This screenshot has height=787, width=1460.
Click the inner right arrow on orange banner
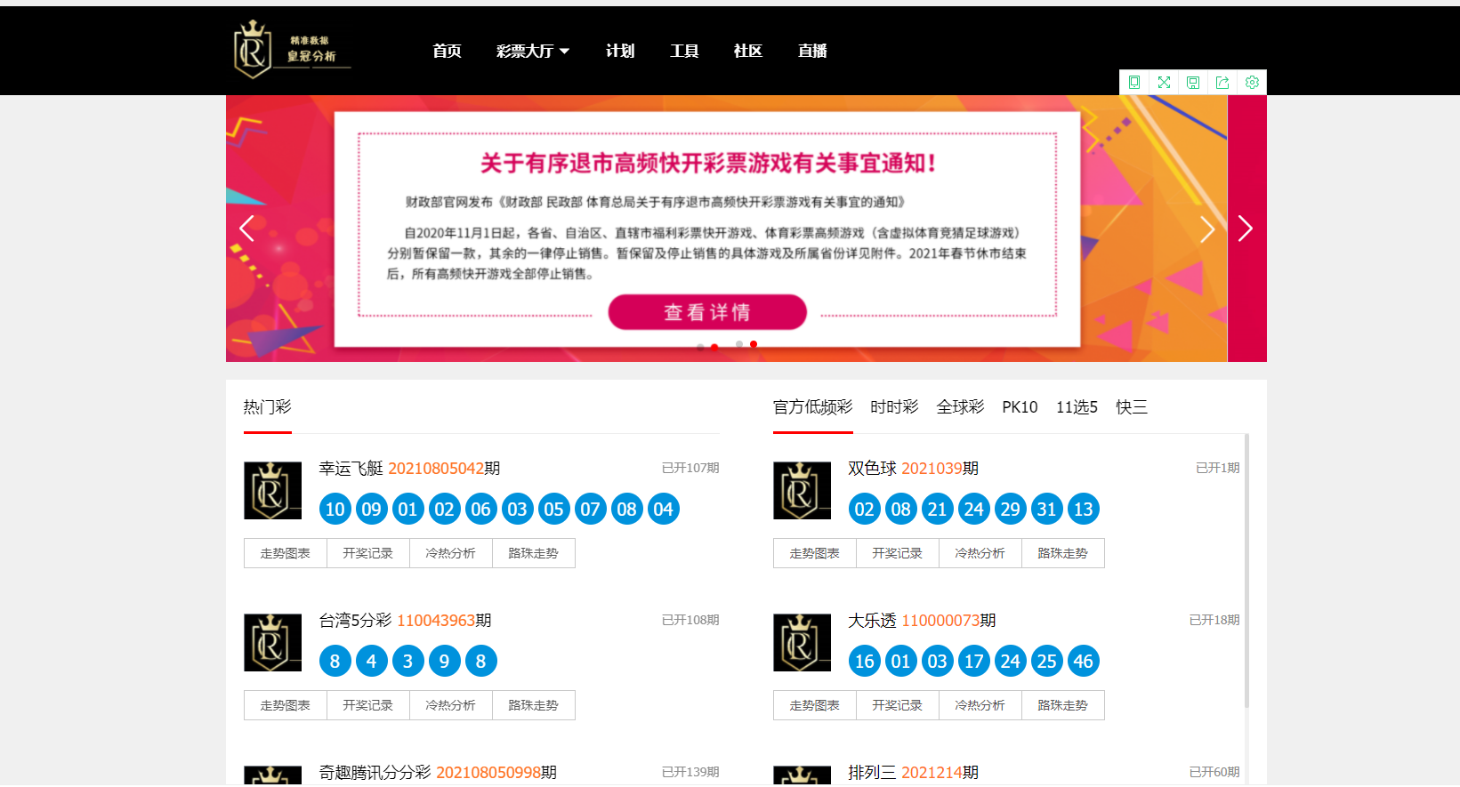coord(1207,229)
